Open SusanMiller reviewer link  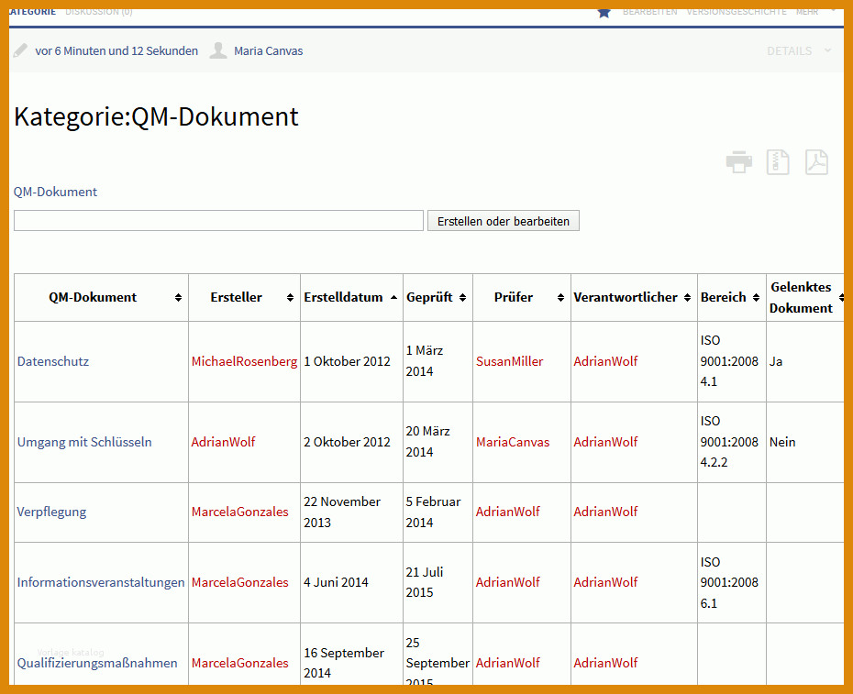(509, 362)
